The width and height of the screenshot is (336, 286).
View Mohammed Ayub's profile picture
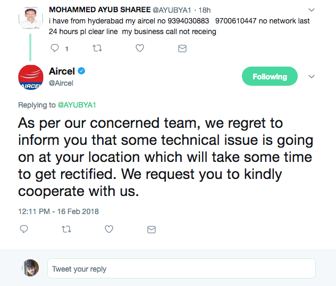(31, 18)
